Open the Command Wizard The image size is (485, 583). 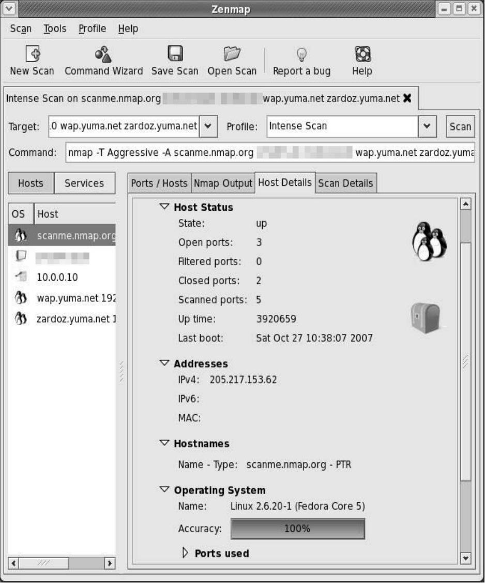[103, 54]
